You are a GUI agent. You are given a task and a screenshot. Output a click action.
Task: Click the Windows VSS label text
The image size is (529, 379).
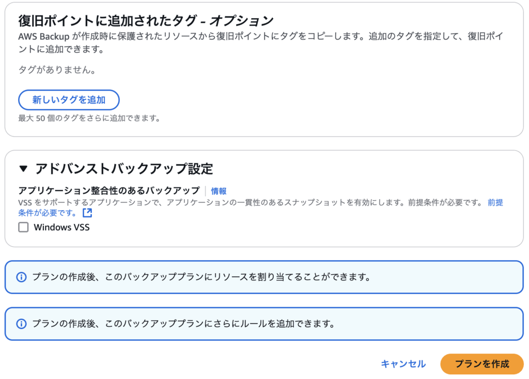coord(62,227)
